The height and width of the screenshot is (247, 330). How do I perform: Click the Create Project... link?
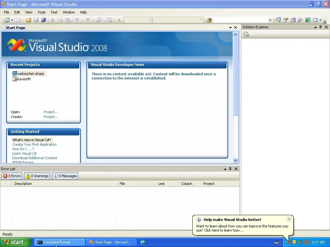pyautogui.click(x=51, y=117)
